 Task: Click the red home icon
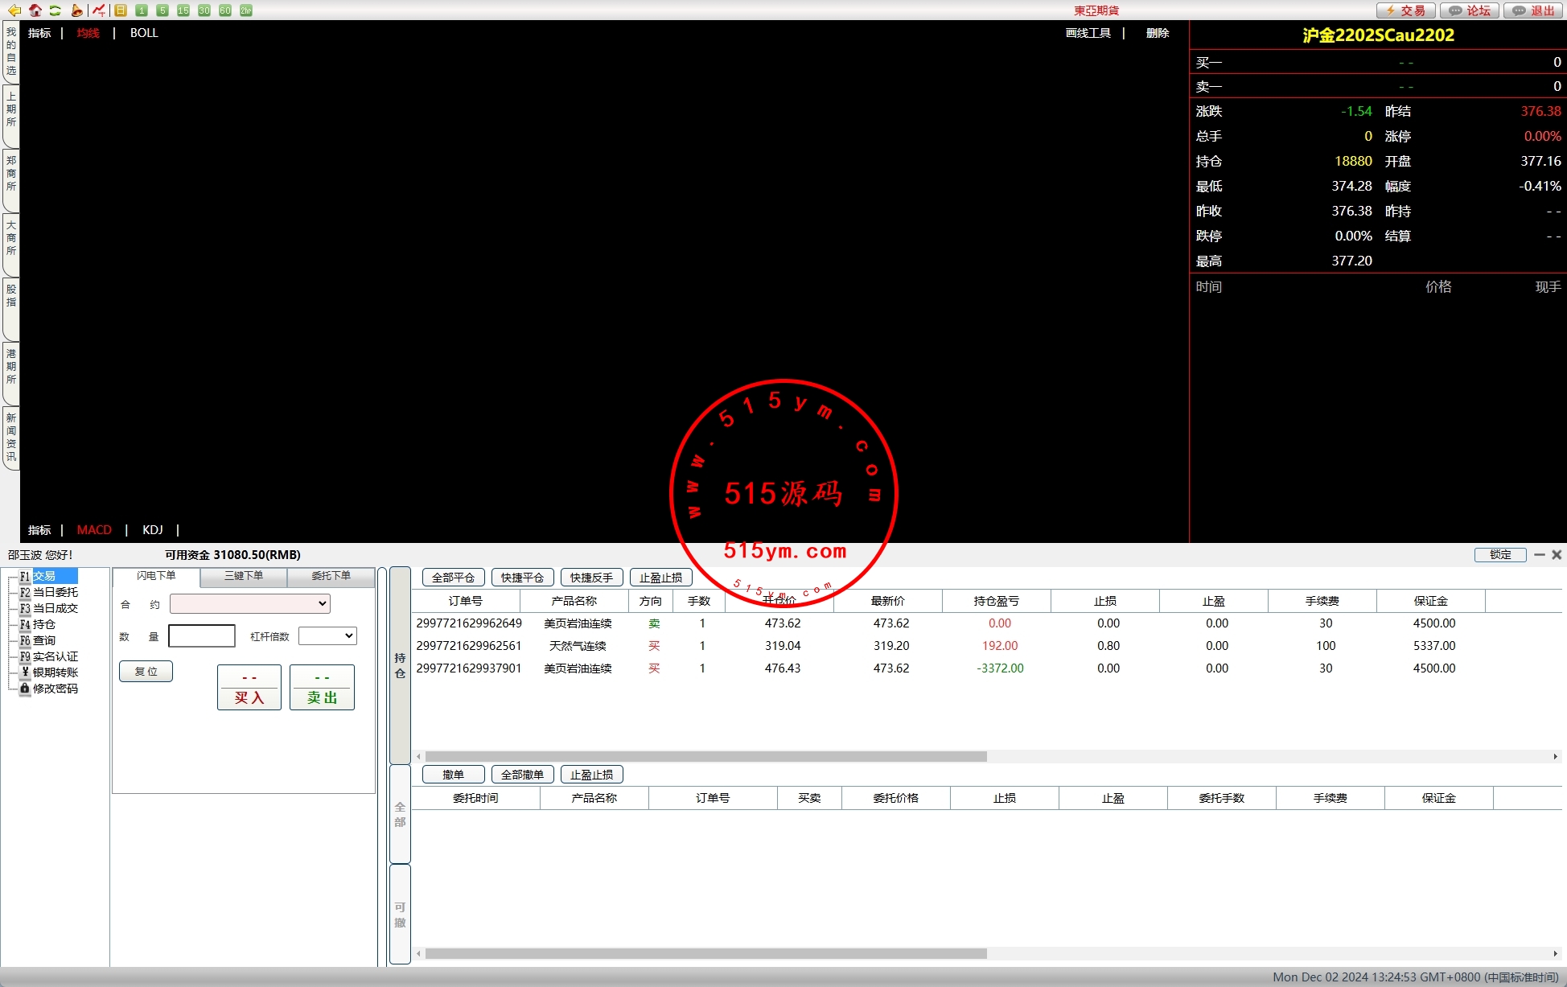35,10
